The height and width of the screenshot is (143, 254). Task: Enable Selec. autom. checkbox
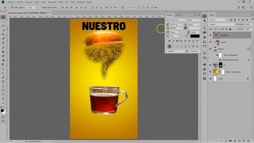click(x=12, y=8)
